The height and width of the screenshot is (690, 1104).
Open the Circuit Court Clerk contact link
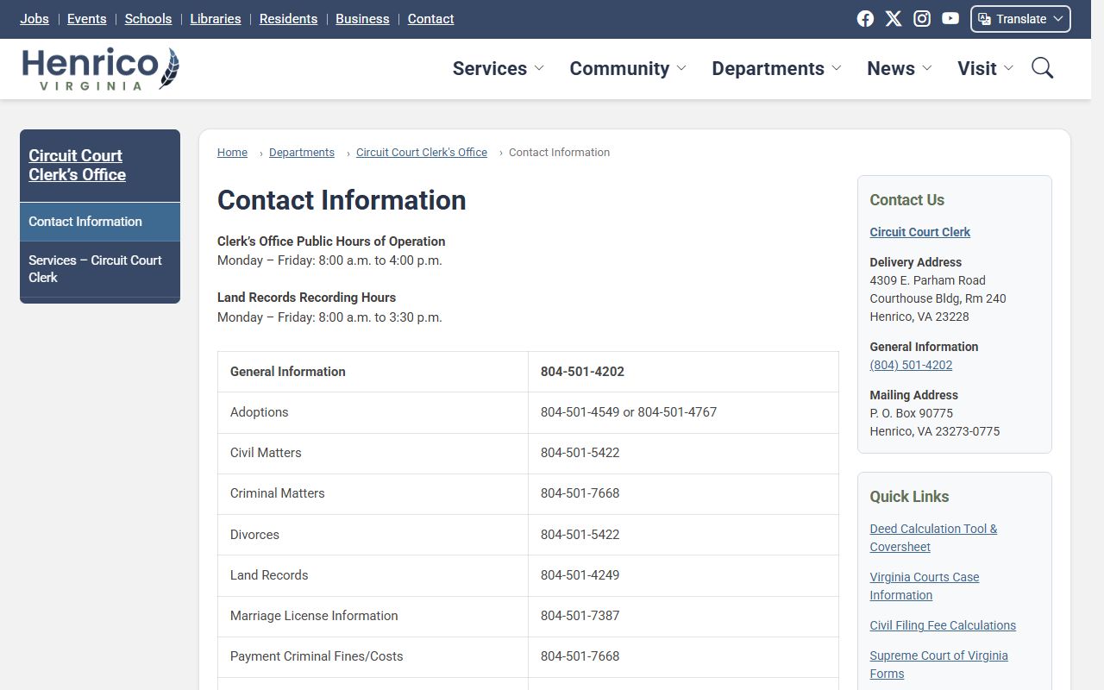click(x=919, y=232)
